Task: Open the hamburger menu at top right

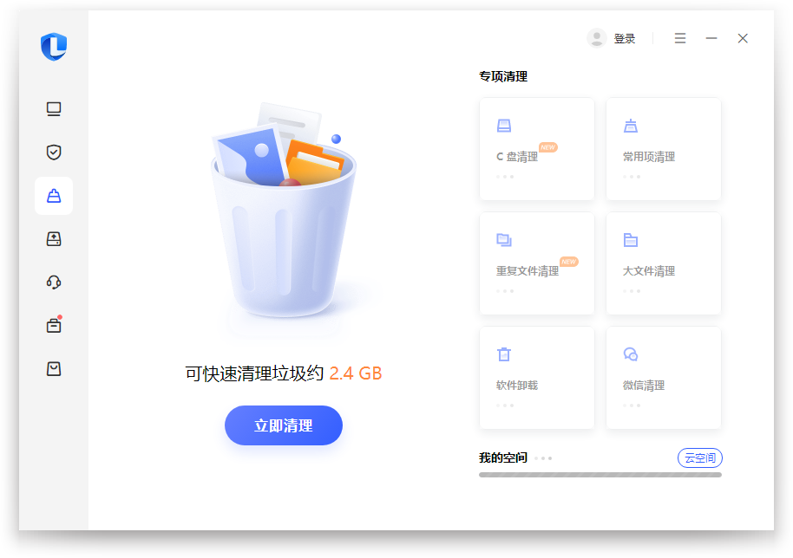Action: [x=679, y=38]
